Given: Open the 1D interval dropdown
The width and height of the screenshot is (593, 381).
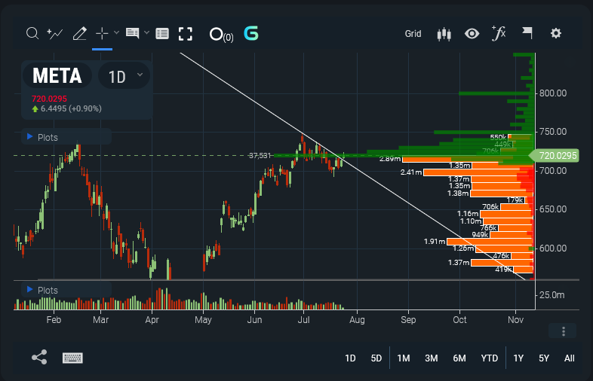Looking at the screenshot, I should [124, 77].
